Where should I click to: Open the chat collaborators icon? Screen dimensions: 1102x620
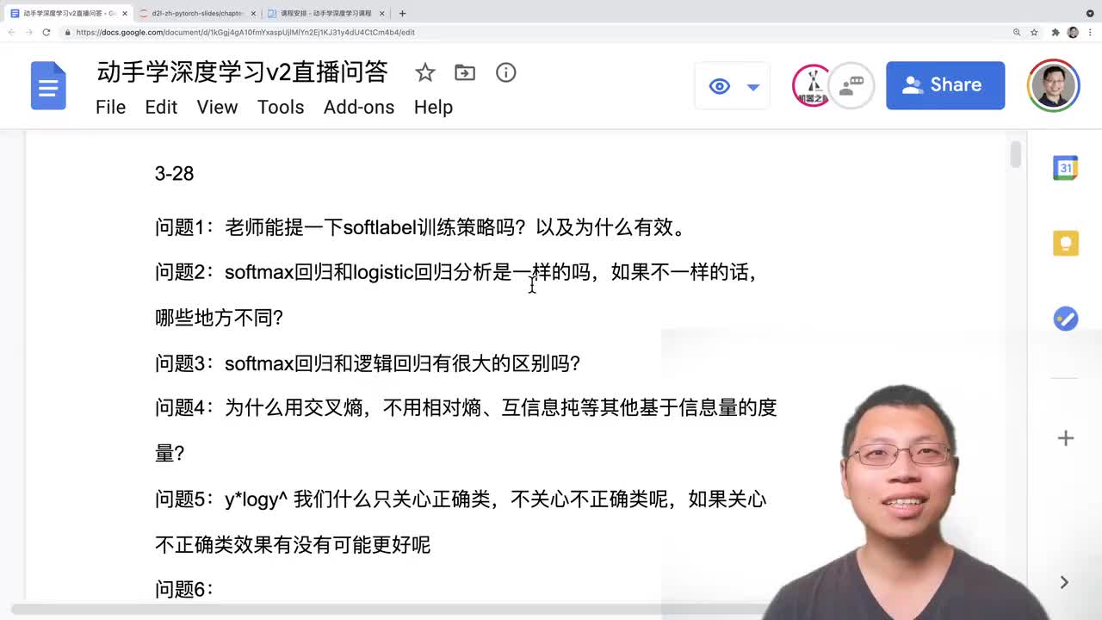(851, 85)
